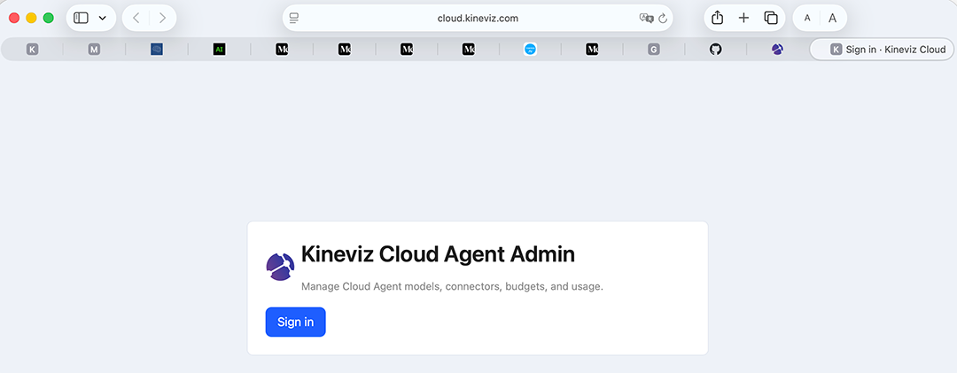
Task: Click the blue Sign in button
Action: [295, 322]
